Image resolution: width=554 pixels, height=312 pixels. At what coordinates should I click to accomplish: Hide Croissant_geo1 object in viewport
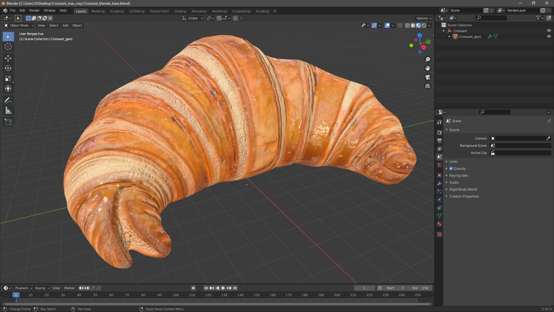(549, 36)
